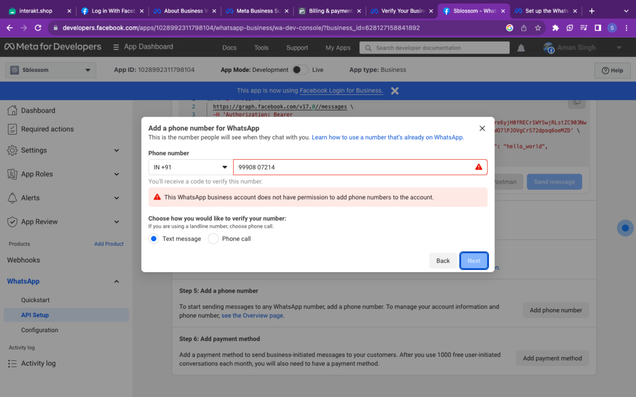Screen dimensions: 636x397
Task: Open account dropdown arrow beside Aman Singh
Action: pos(619,48)
